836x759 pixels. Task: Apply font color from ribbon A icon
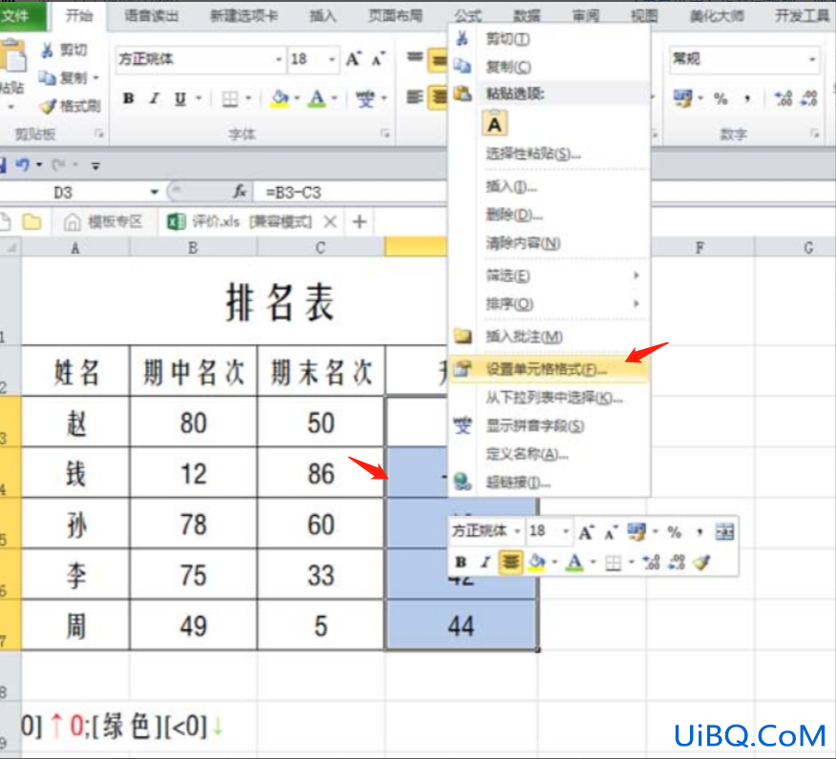(317, 98)
